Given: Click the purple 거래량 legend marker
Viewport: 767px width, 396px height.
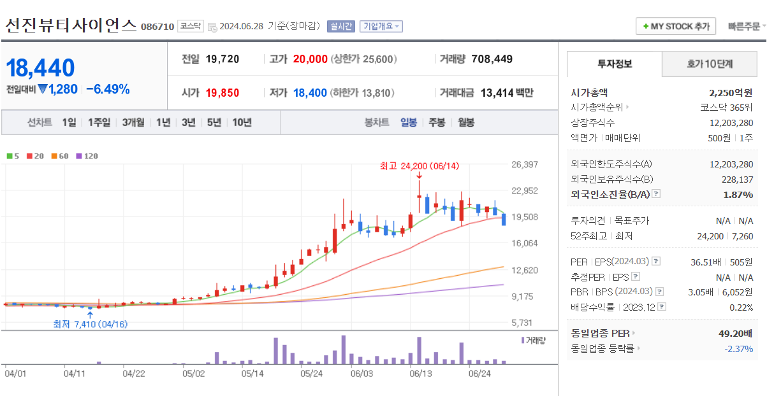Looking at the screenshot, I should tap(523, 340).
